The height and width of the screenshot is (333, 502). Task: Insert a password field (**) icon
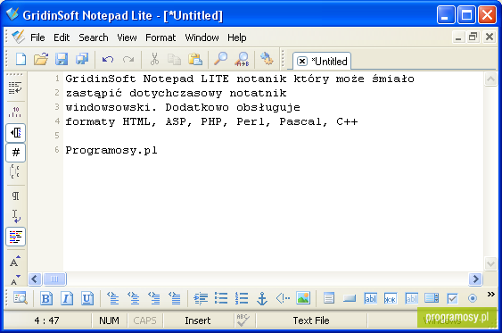coord(391,298)
